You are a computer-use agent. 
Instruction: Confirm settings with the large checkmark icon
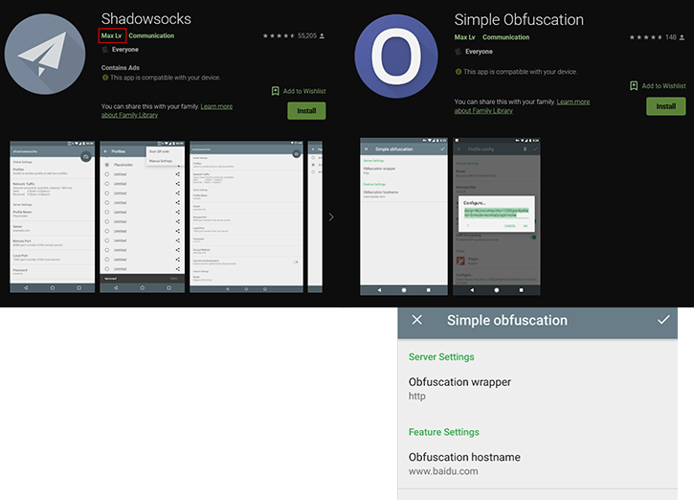click(663, 320)
